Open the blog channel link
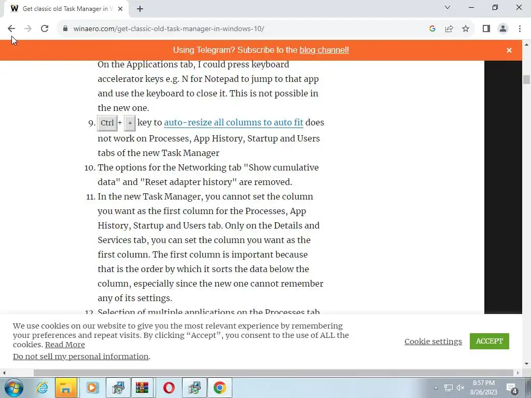The image size is (531, 398). tap(324, 50)
